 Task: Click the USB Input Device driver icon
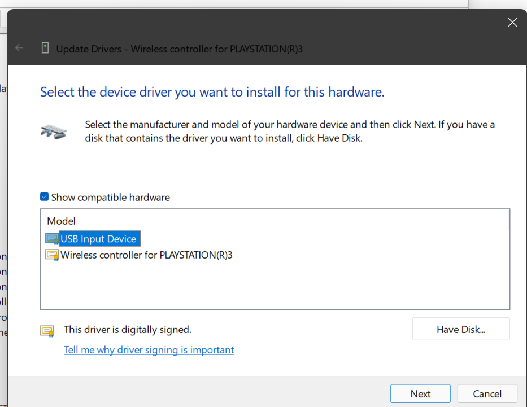52,239
